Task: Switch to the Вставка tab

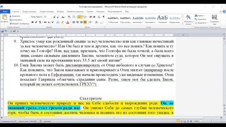Action: tap(60, 12)
